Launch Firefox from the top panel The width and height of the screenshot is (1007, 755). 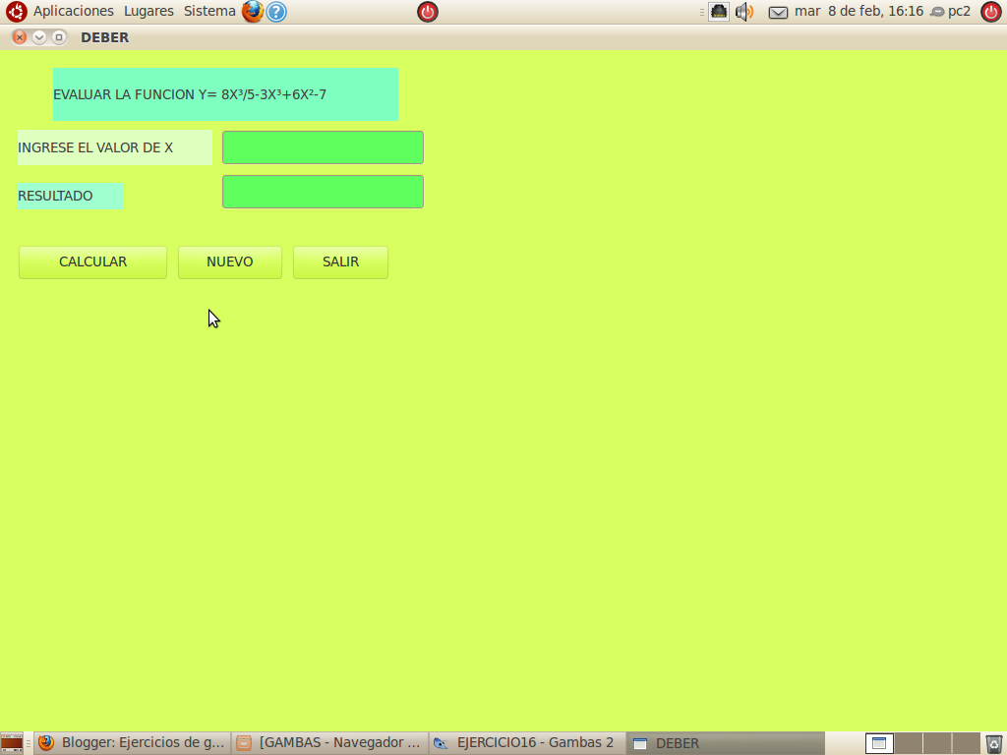click(x=253, y=12)
